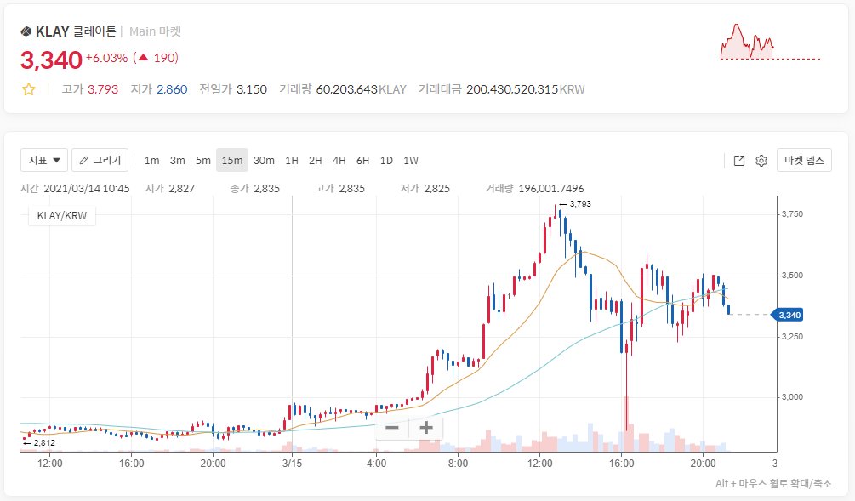
Task: Click the 종가 2,835 close readout
Action: tap(255, 189)
